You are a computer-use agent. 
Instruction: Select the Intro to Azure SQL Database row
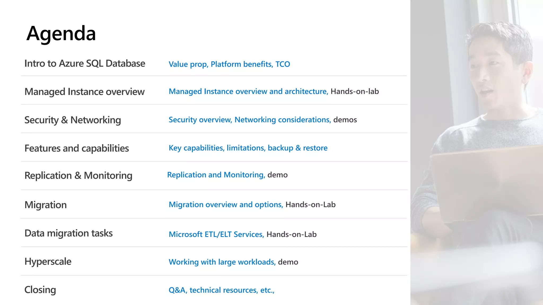pos(214,64)
